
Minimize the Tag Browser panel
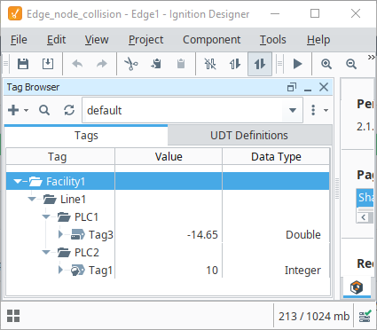tap(308, 90)
